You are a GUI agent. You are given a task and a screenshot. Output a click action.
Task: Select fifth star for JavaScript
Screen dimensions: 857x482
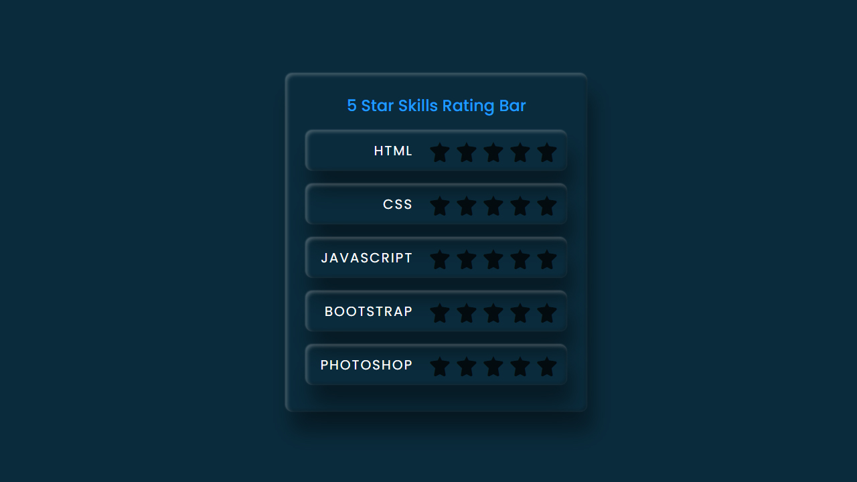click(547, 259)
